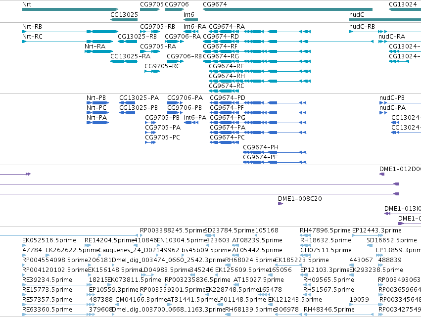
Task: Select transcript CG9705-RB
Action: (158, 27)
